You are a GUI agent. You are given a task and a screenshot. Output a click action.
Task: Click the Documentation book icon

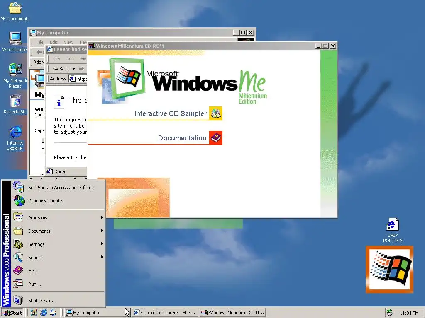point(216,138)
